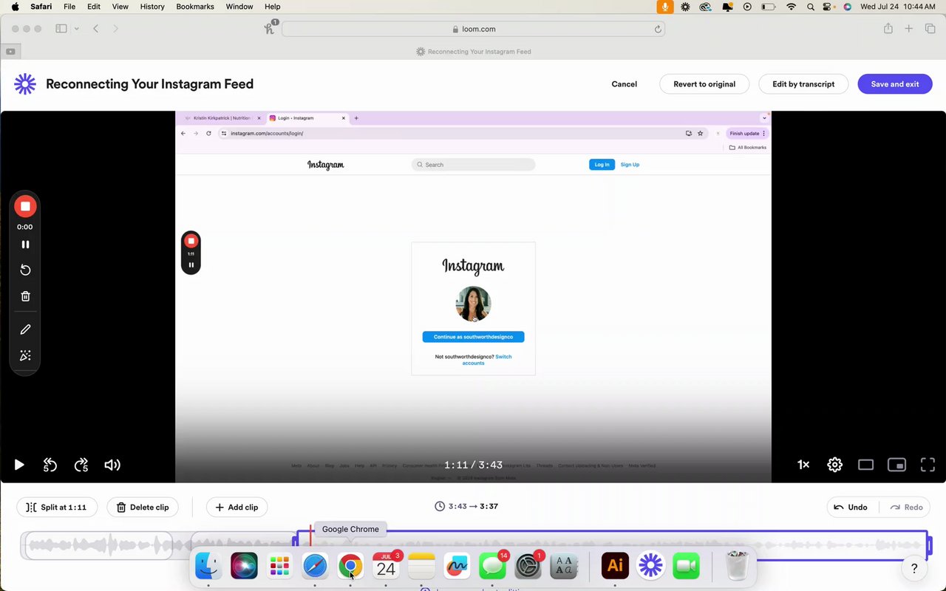The height and width of the screenshot is (591, 946).
Task: Open video player settings gear
Action: coord(834,465)
